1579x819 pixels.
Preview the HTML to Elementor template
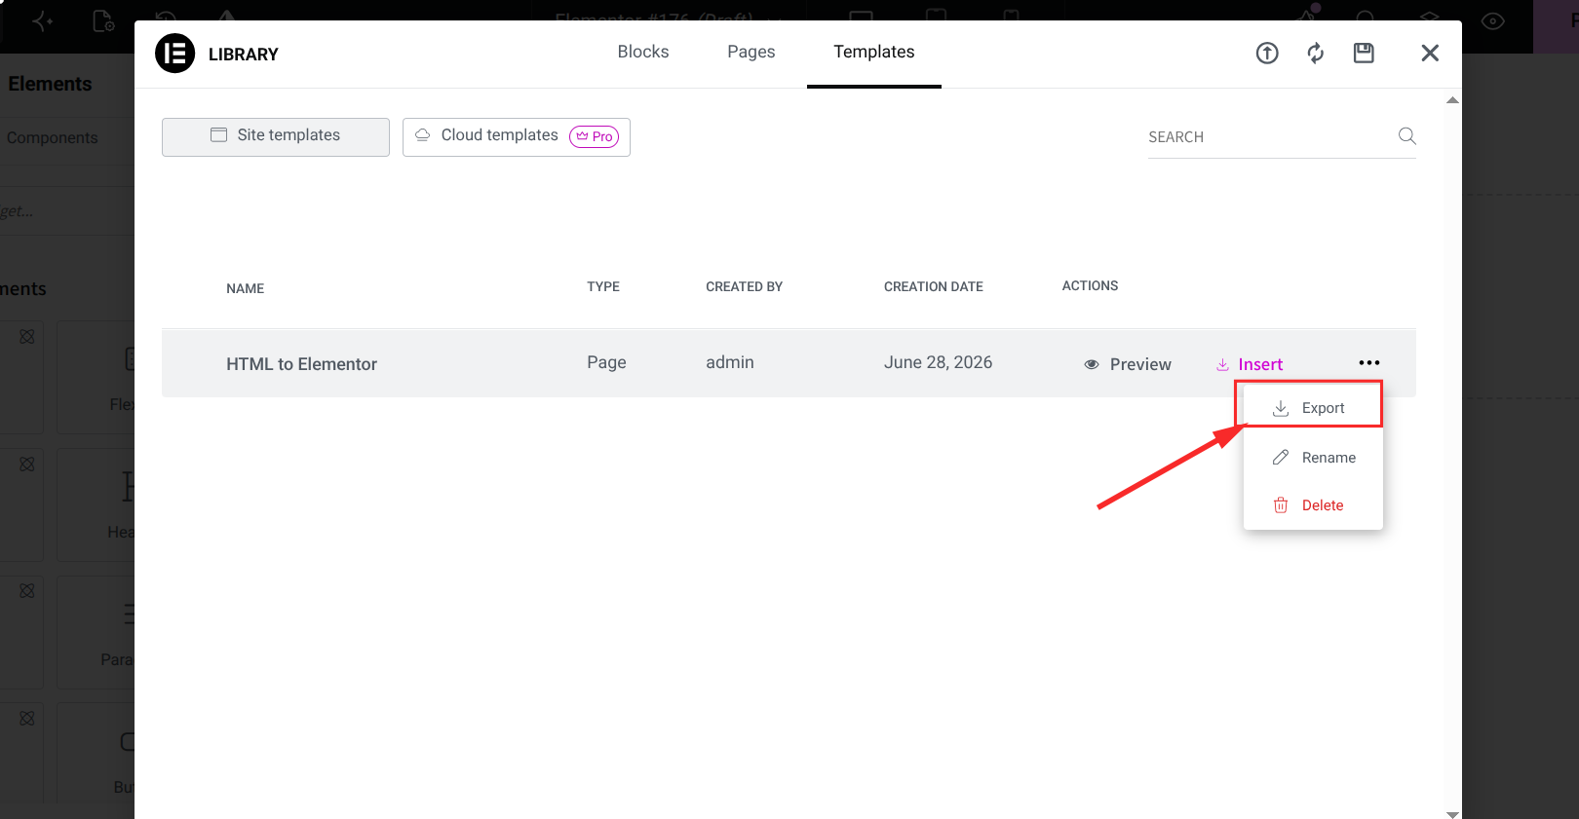(1128, 364)
